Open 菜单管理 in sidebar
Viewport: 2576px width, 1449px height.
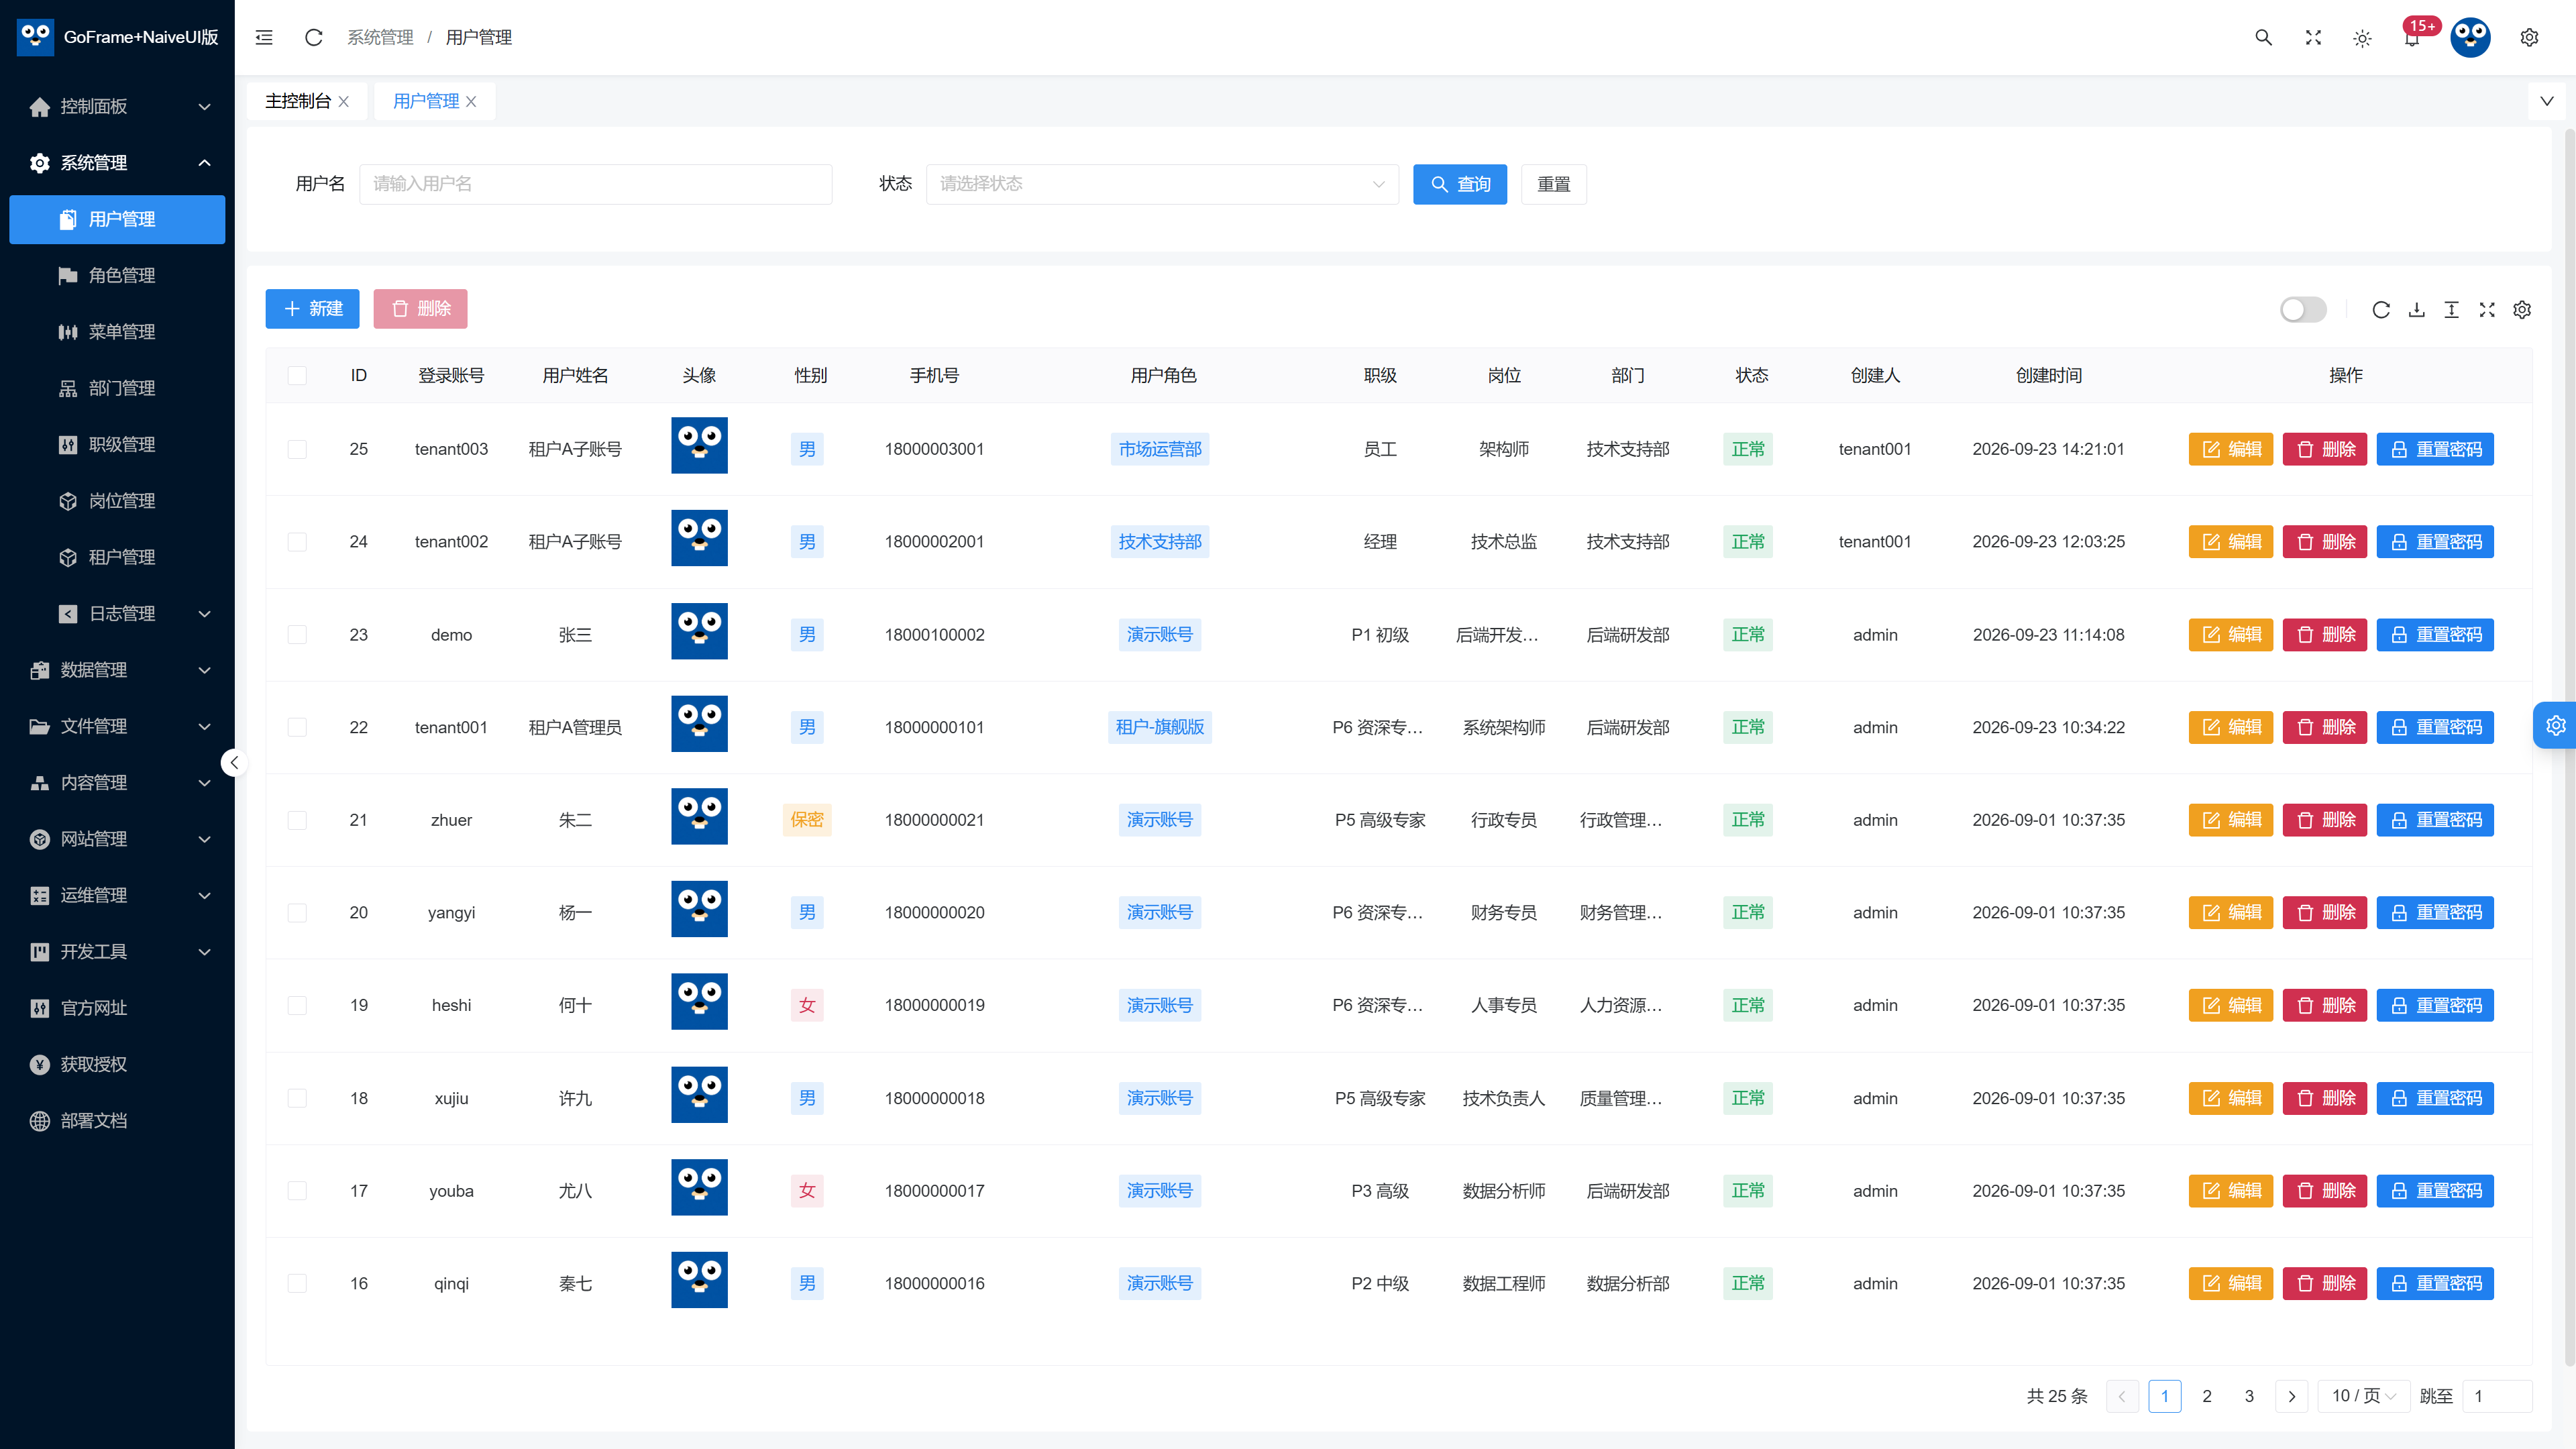click(117, 331)
